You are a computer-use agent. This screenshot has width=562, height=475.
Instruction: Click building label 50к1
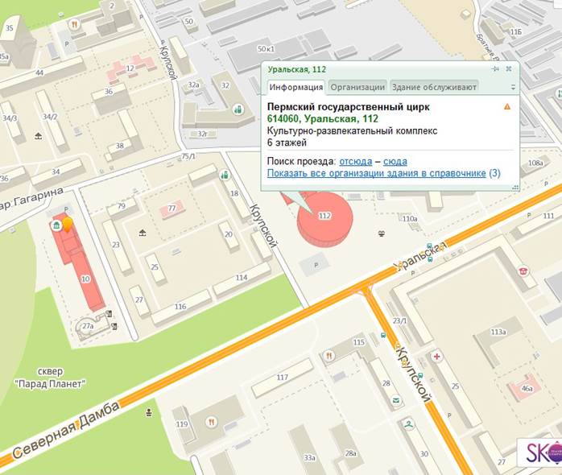coord(266,49)
